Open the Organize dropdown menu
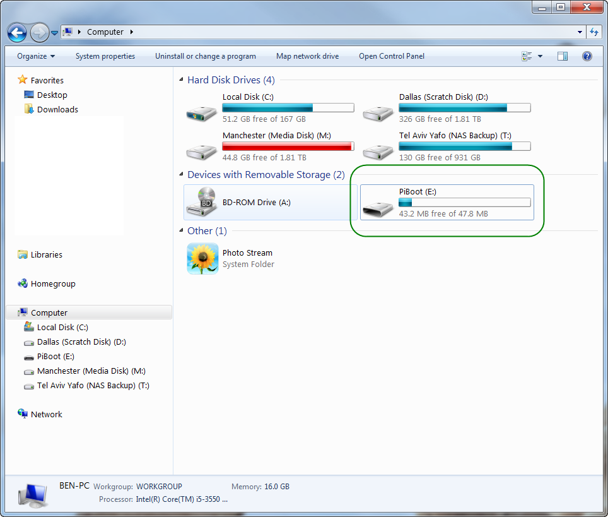 point(36,56)
